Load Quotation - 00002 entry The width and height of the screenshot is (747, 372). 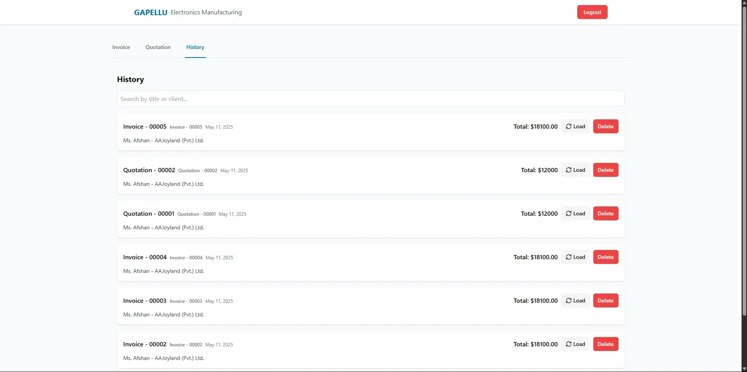click(x=575, y=170)
